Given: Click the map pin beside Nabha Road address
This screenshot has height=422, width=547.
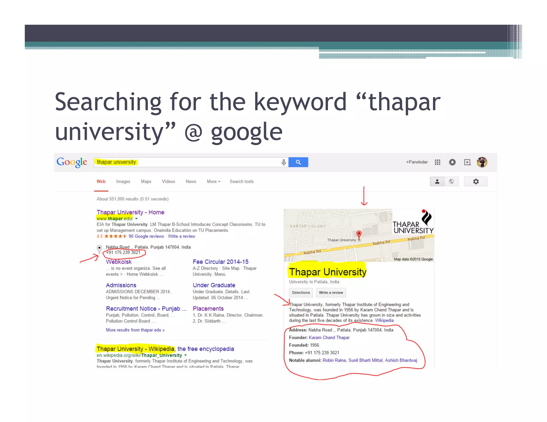Looking at the screenshot, I should click(x=99, y=249).
